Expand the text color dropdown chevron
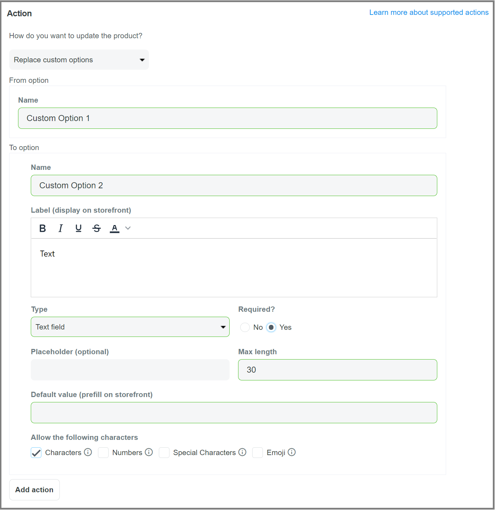This screenshot has height=511, width=496. click(x=128, y=228)
